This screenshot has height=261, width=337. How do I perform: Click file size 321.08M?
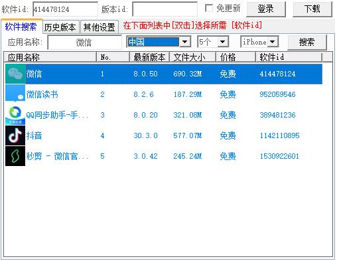[188, 115]
